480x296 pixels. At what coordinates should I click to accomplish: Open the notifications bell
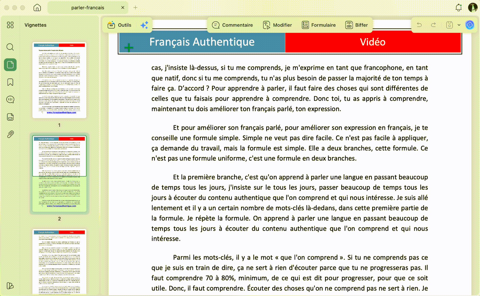click(x=459, y=8)
